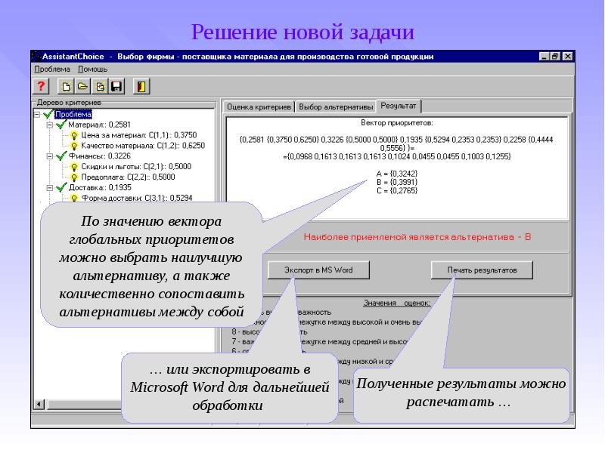
Task: Select the Результат tab
Action: click(x=399, y=106)
